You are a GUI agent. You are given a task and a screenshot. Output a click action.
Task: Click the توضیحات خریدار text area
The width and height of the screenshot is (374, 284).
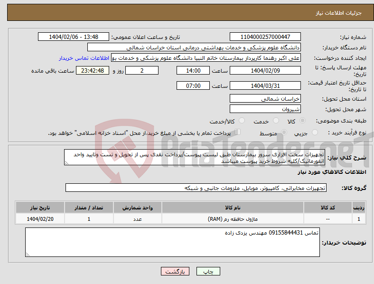[x=172, y=242]
